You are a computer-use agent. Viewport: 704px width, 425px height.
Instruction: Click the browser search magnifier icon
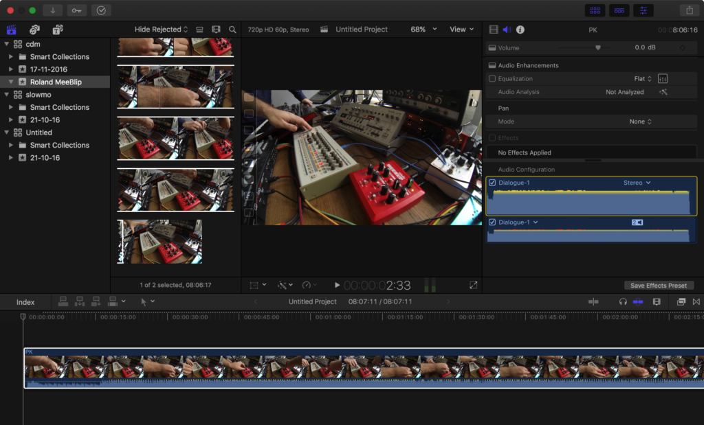coord(232,30)
